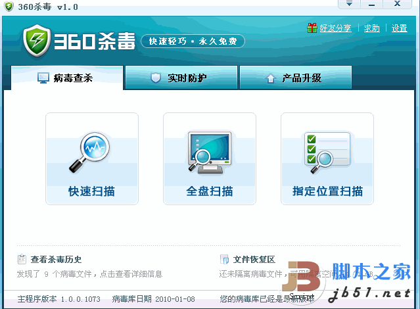Click the monitor icon of full disk scan
Screen dimensions: 420x309
(x=210, y=152)
